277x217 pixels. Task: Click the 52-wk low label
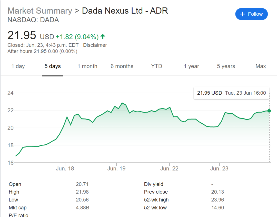click(x=155, y=208)
